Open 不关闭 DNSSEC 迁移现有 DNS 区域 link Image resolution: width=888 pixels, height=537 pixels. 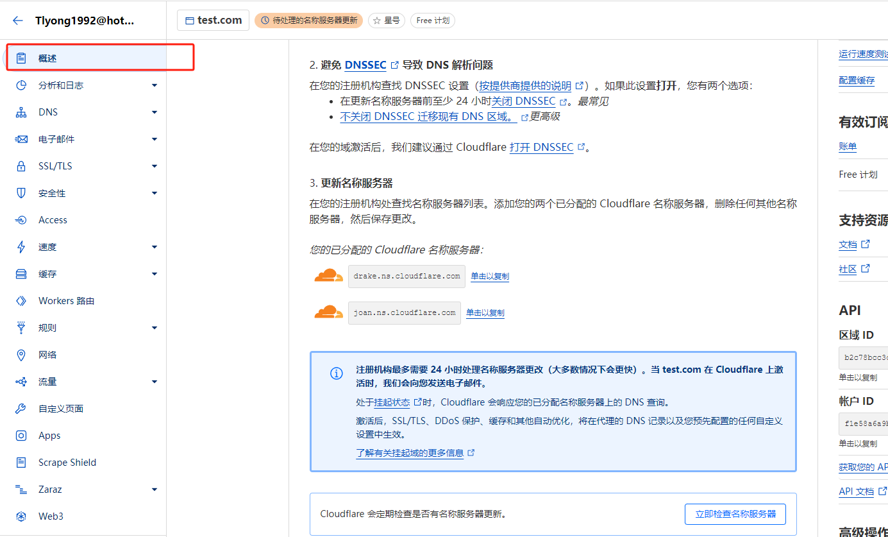click(x=428, y=116)
